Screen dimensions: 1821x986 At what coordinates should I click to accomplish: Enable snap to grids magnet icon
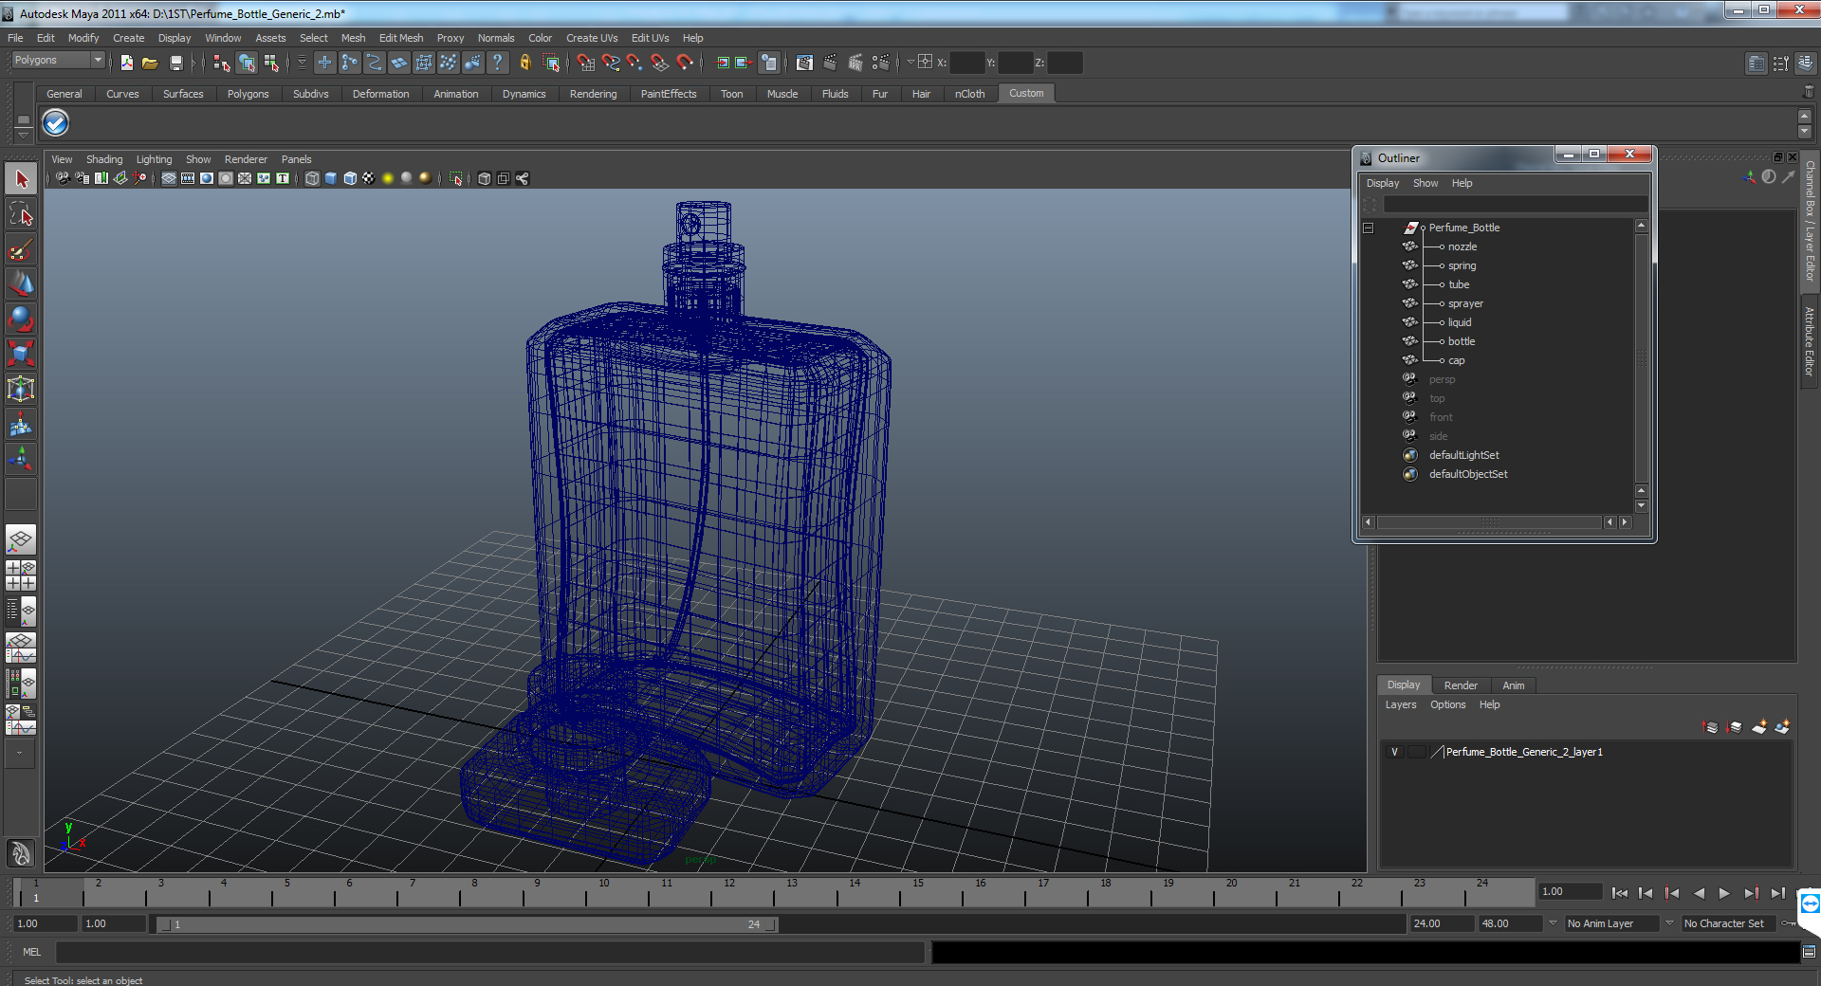pos(586,63)
